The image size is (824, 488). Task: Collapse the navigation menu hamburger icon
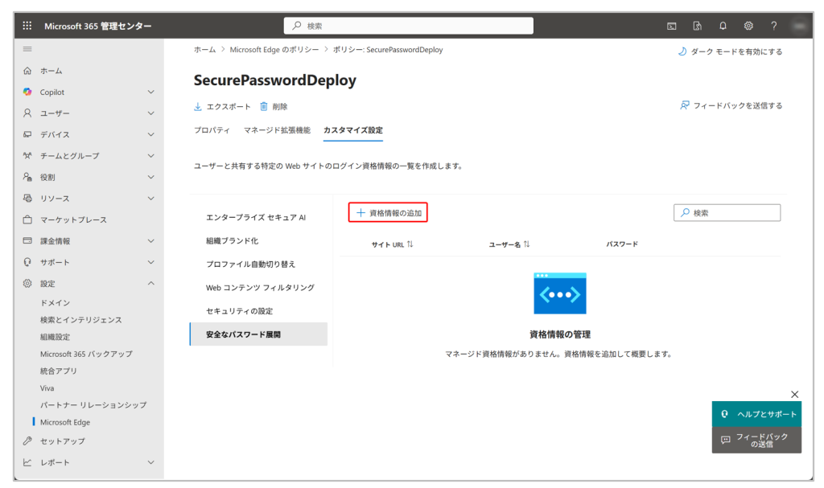27,49
